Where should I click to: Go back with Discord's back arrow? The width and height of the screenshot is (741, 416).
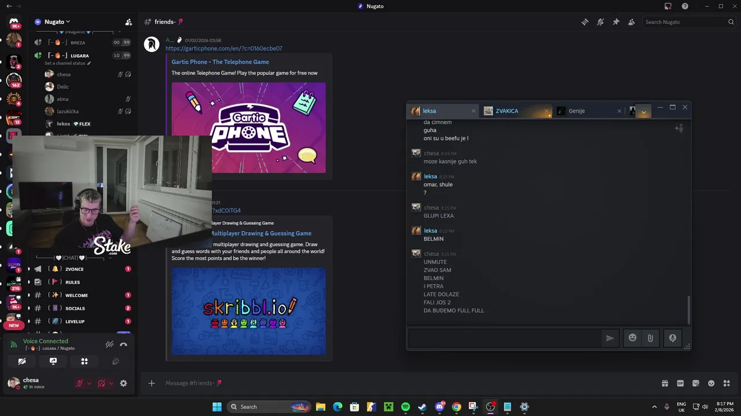pos(9,6)
